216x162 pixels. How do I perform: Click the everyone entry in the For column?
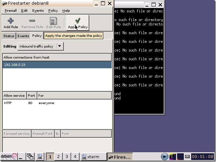click(x=46, y=103)
